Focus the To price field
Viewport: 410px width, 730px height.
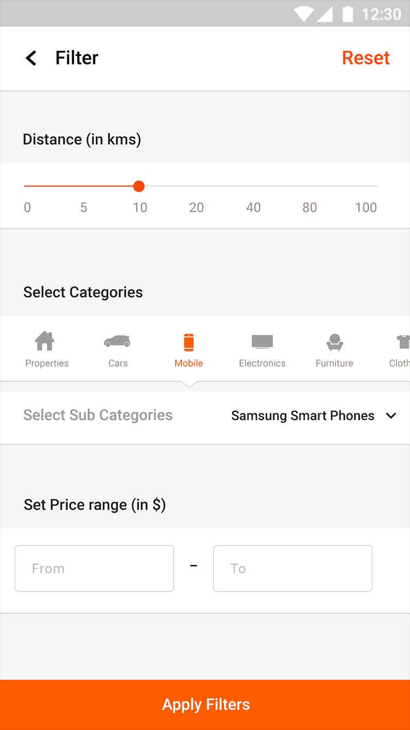292,568
